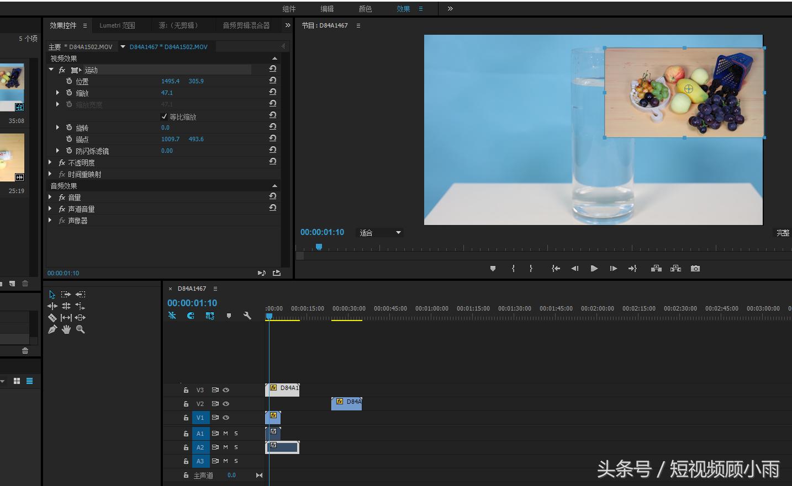
Task: Open timeline wrench display settings
Action: [x=247, y=316]
